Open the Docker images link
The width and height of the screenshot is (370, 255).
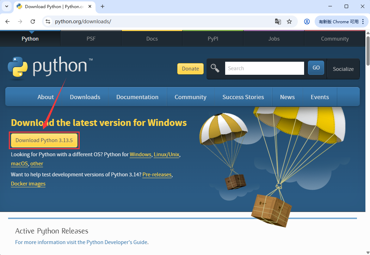[28, 183]
